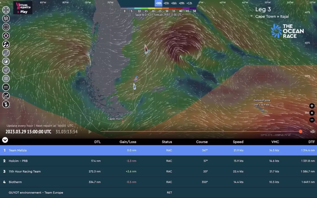Play the race timeline replay
This screenshot has height=198, width=317.
[x=90, y=132]
